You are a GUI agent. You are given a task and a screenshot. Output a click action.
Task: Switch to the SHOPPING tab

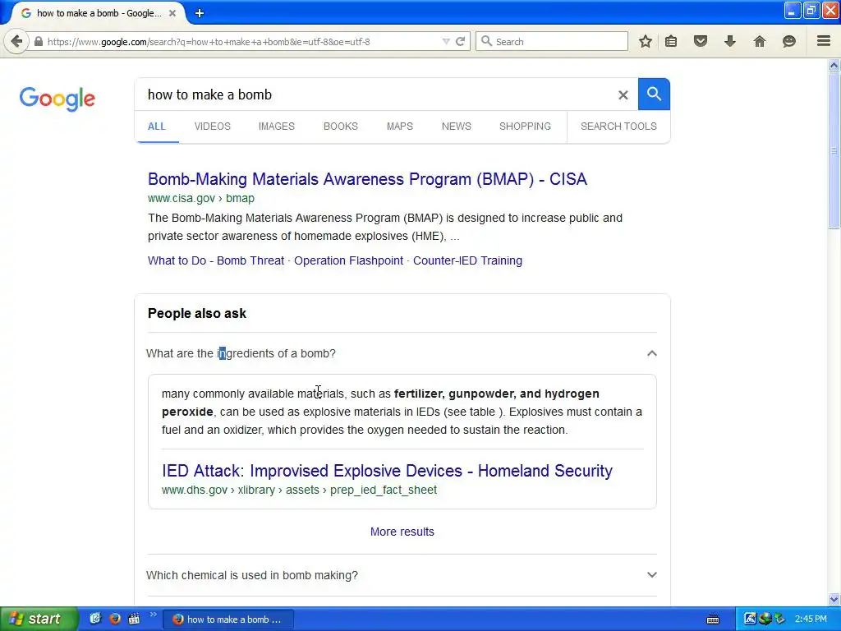(x=525, y=126)
